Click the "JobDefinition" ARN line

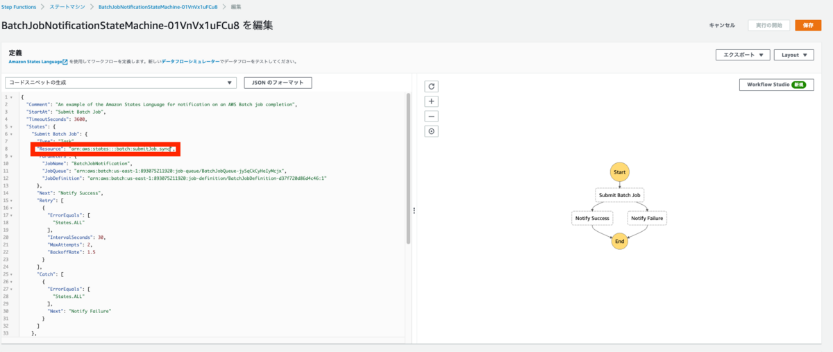(184, 178)
